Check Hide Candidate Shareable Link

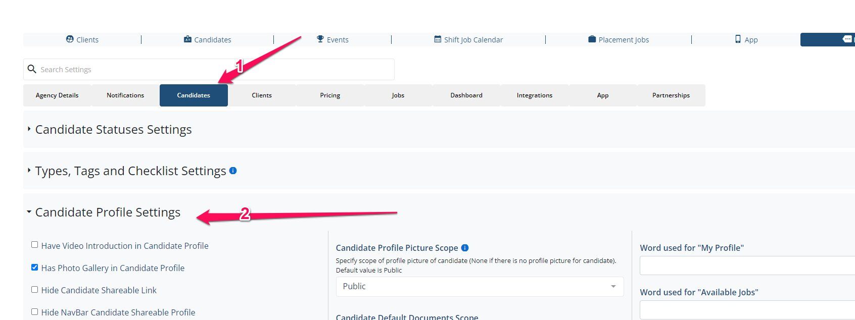tap(34, 289)
